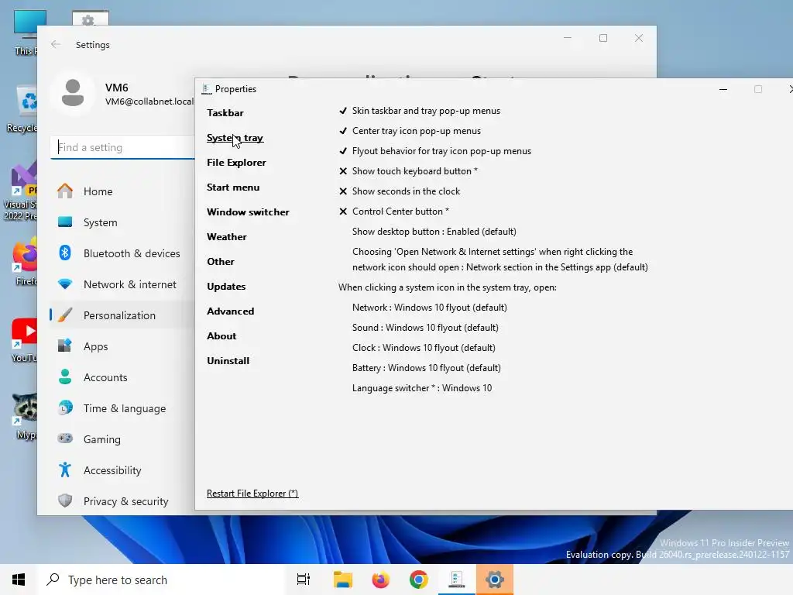Launch Chrome from the taskbar
Viewport: 793px width, 595px height.
tap(418, 580)
